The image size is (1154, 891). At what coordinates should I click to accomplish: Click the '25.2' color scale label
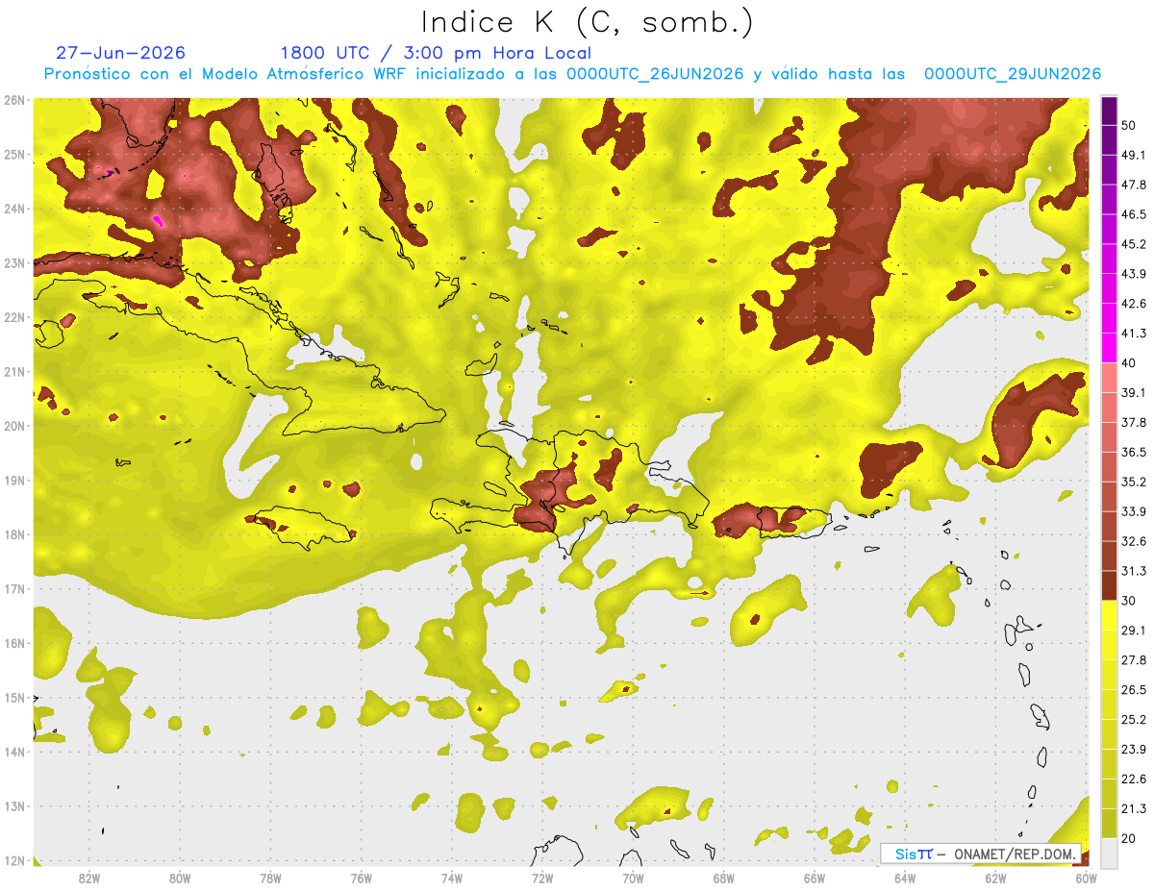(x=1134, y=720)
